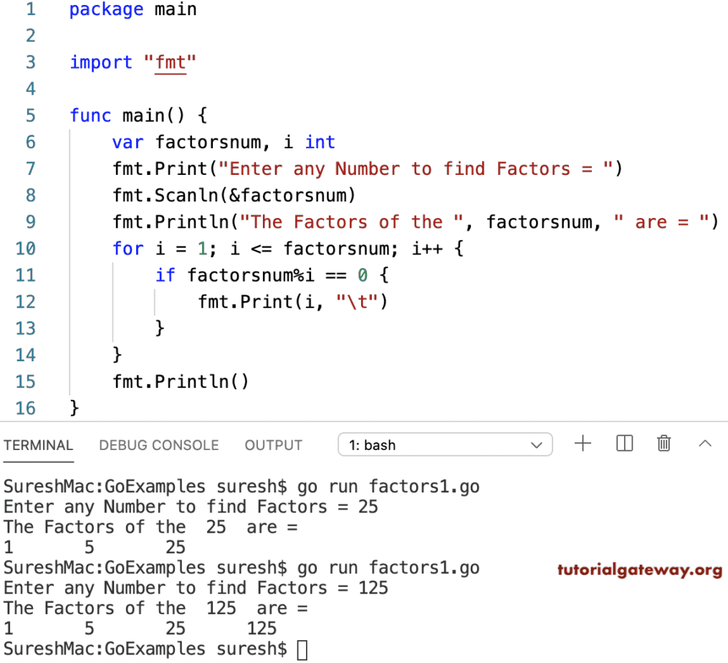The height and width of the screenshot is (663, 728).
Task: Switch to the DEBUG CONSOLE tab
Action: [x=158, y=445]
